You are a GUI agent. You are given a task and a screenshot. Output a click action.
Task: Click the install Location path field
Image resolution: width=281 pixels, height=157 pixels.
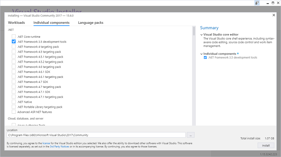tap(96, 135)
